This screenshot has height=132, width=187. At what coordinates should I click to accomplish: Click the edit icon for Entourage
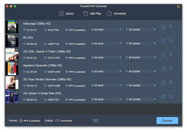coord(163,27)
